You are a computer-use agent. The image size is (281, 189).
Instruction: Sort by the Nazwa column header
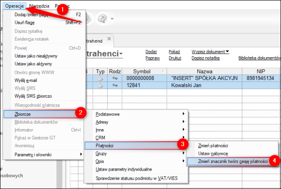204,72
